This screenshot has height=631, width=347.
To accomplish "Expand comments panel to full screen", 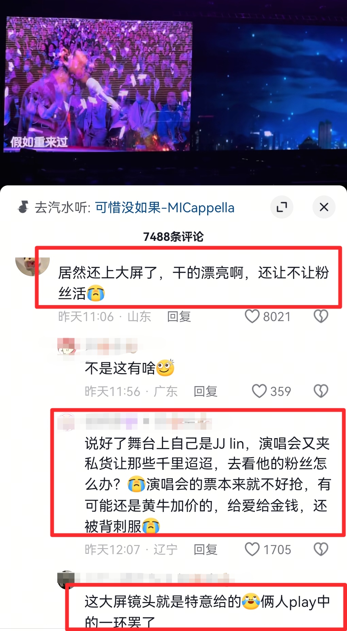I will pyautogui.click(x=282, y=207).
